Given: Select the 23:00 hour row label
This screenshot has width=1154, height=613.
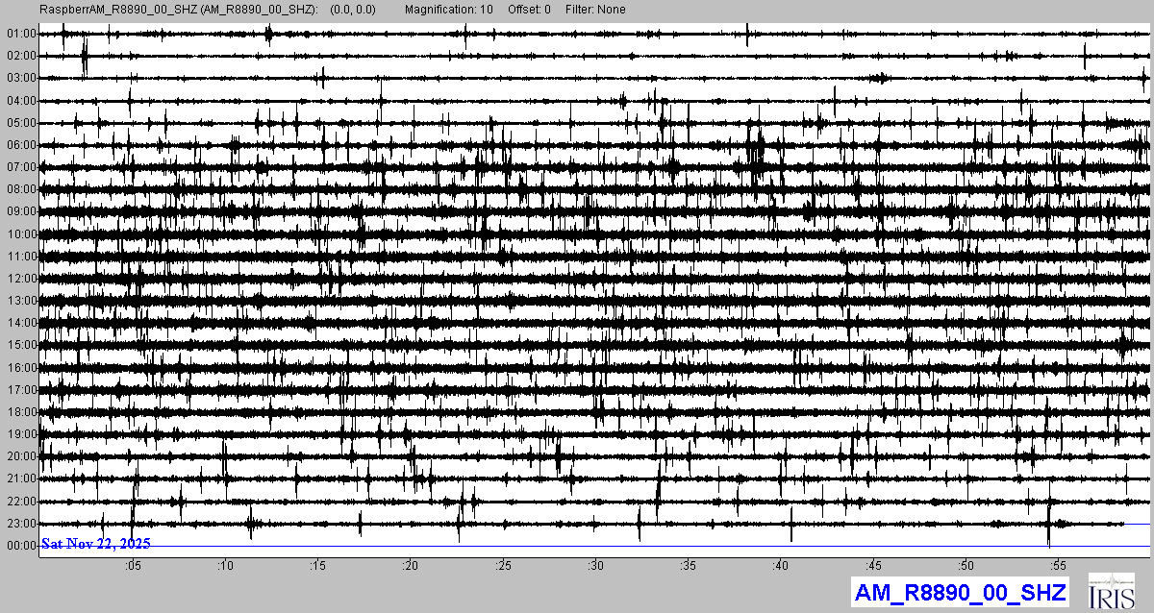Looking at the screenshot, I should coord(21,524).
